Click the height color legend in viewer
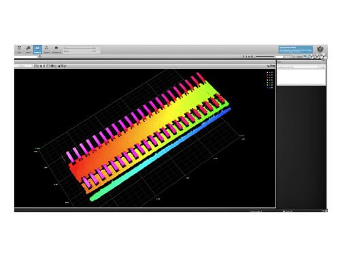Image resolution: width=340 pixels, height=255 pixels. 270,80
